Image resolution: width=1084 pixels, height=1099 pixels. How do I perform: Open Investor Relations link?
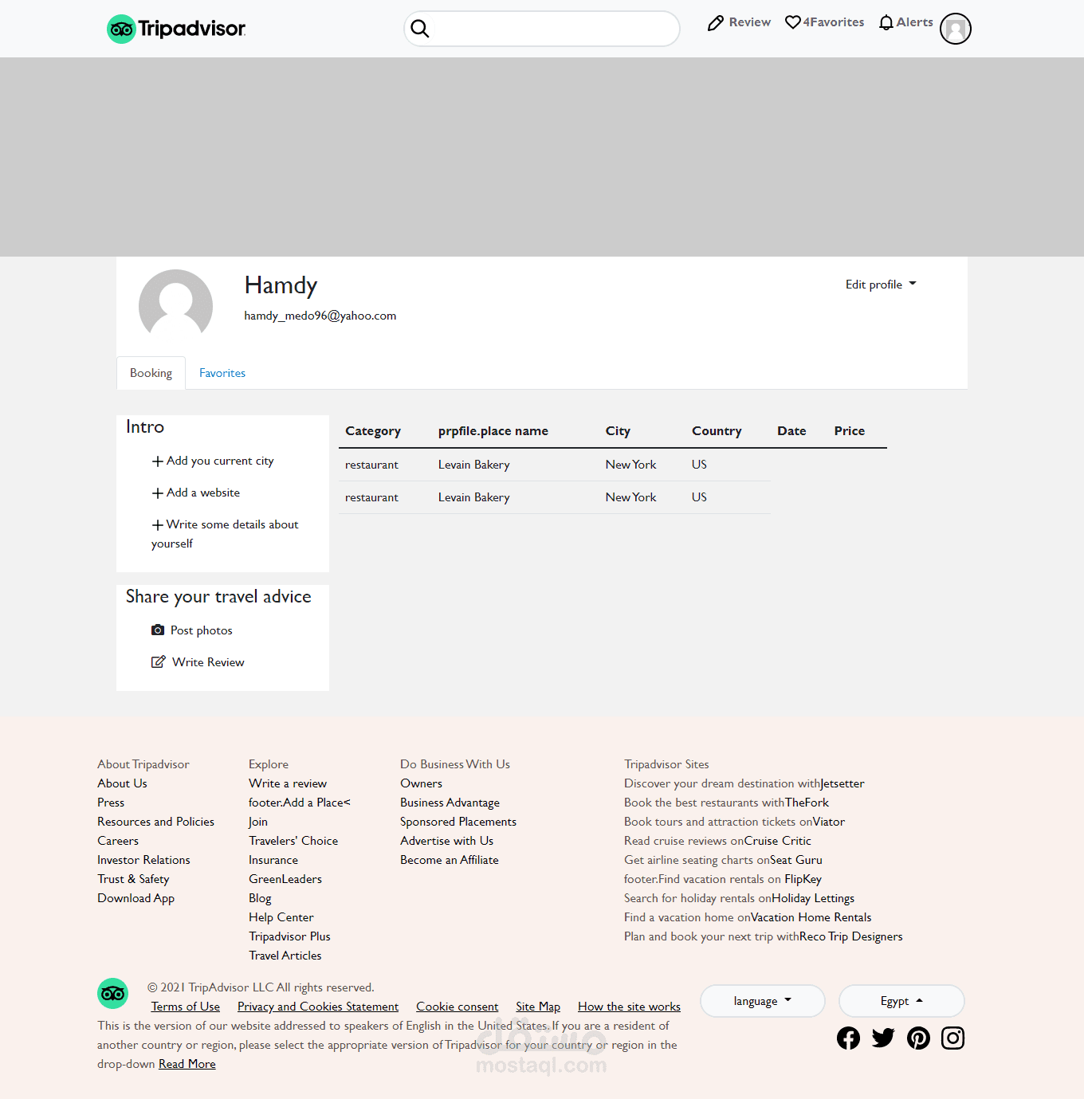[x=143, y=860]
